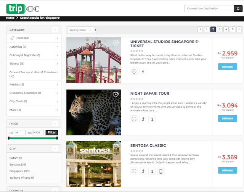The height and width of the screenshot is (192, 244).
Task: Add Sentosa Classic to wishlist heart
Action: click(x=116, y=147)
